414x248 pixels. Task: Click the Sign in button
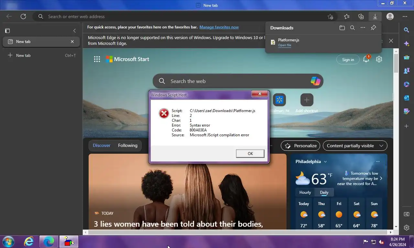(348, 59)
